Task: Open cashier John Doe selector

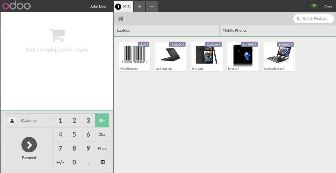Action: [x=98, y=6]
